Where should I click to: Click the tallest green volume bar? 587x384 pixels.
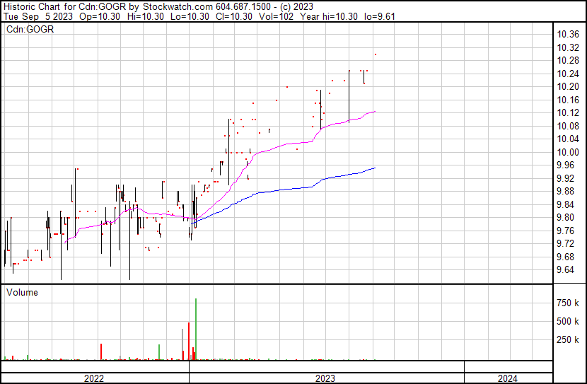(x=195, y=329)
